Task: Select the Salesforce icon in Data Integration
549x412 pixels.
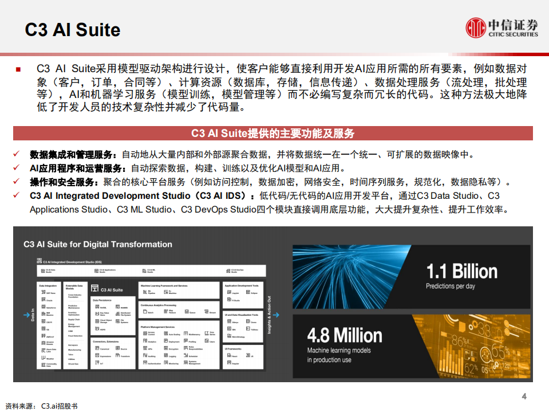Action: [43, 307]
